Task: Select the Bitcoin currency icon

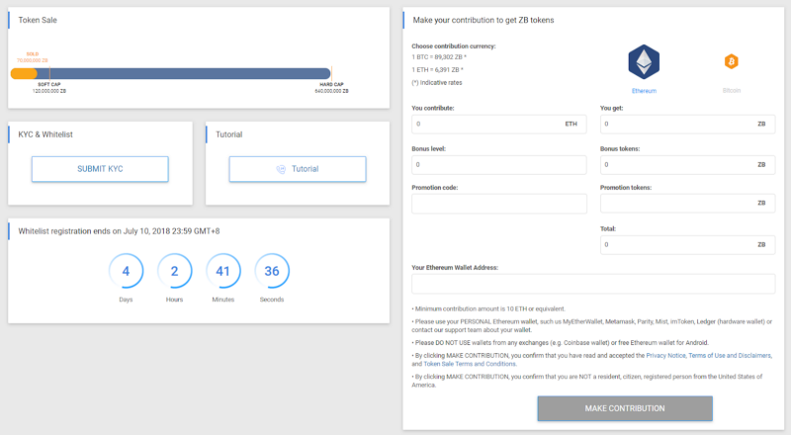Action: point(731,61)
